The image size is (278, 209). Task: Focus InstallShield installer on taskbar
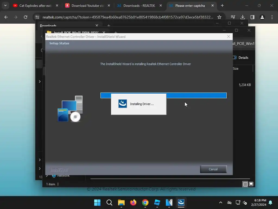181,202
